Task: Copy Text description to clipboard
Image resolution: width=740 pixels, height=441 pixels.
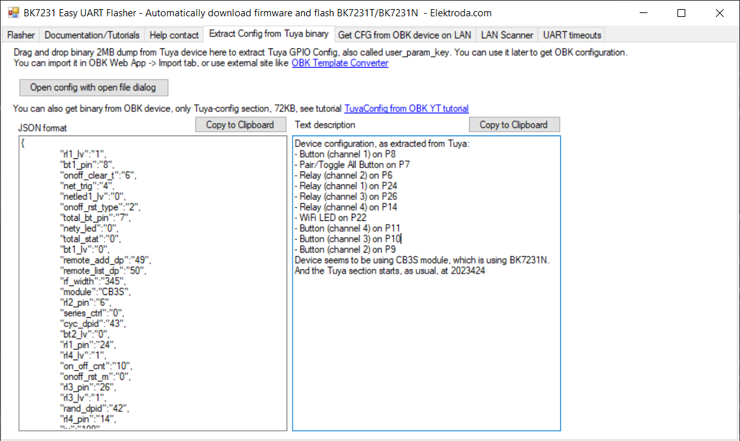Action: 515,124
